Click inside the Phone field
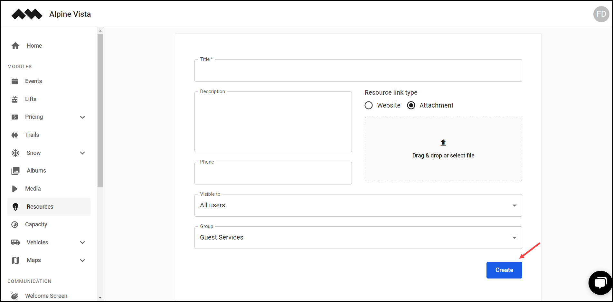 [273, 173]
